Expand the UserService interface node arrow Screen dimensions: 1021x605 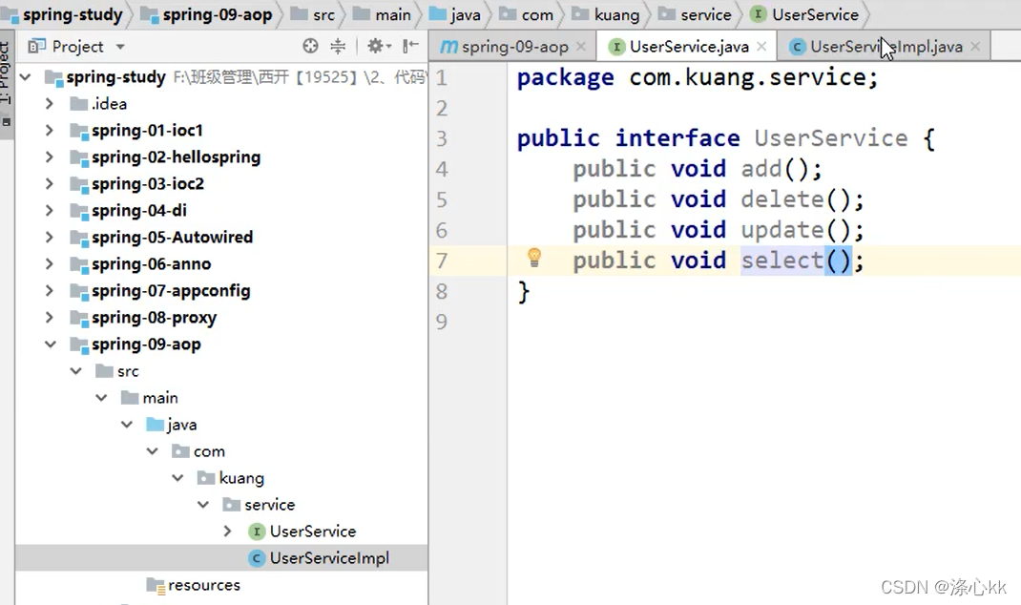227,531
